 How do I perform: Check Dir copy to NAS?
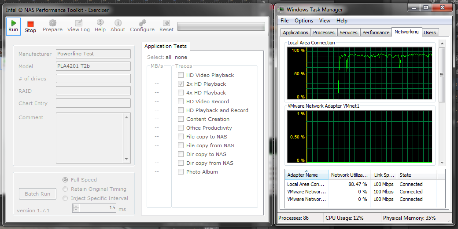(181, 154)
